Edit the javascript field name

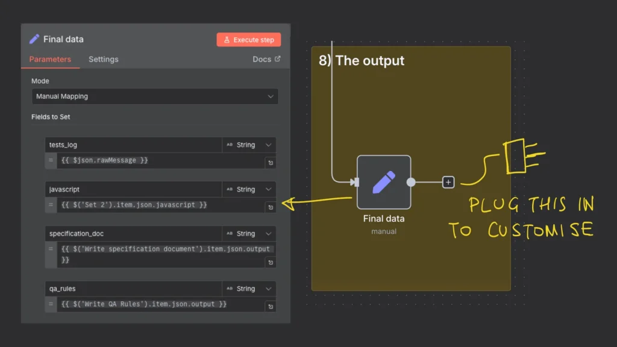point(133,189)
